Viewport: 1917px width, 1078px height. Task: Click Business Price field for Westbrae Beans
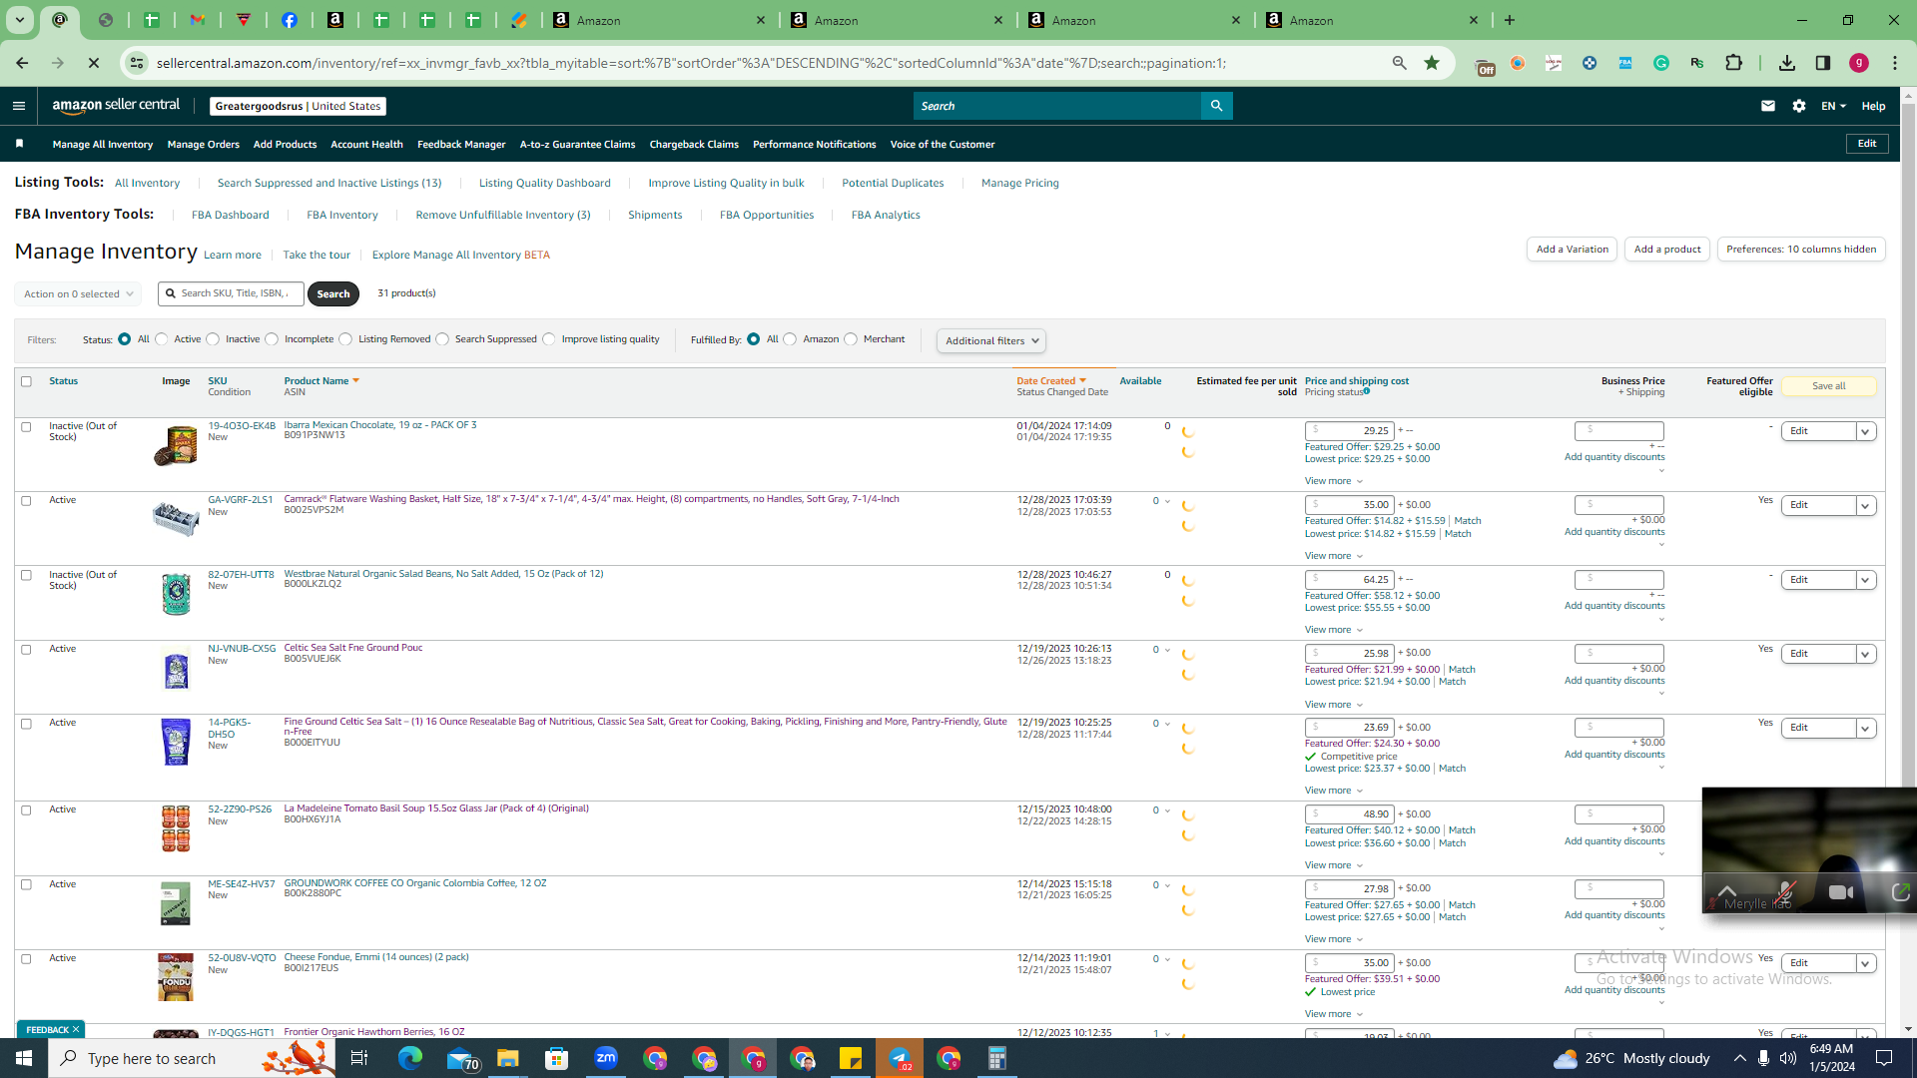[1619, 580]
